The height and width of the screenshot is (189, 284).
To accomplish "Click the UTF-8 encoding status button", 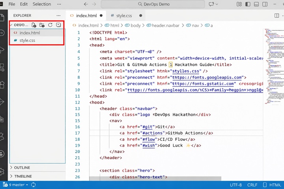I will 235,185.
